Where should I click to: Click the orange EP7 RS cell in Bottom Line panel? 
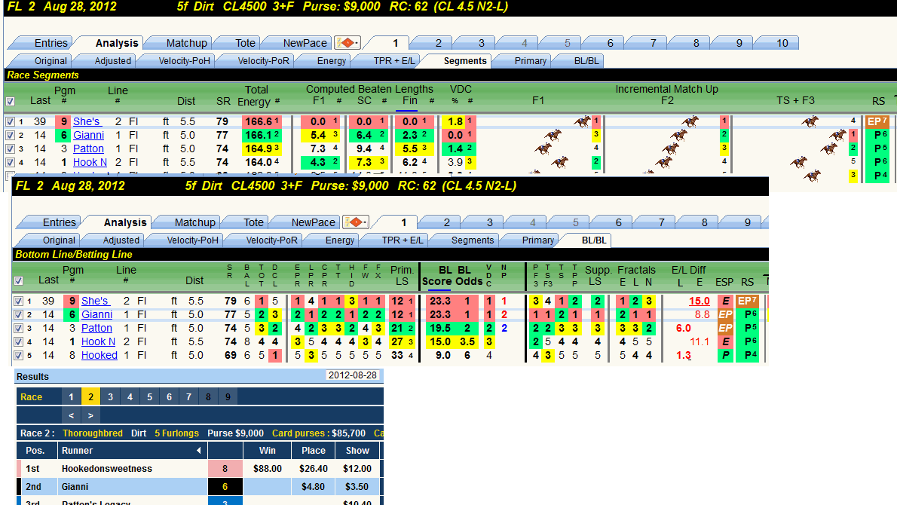tap(747, 301)
